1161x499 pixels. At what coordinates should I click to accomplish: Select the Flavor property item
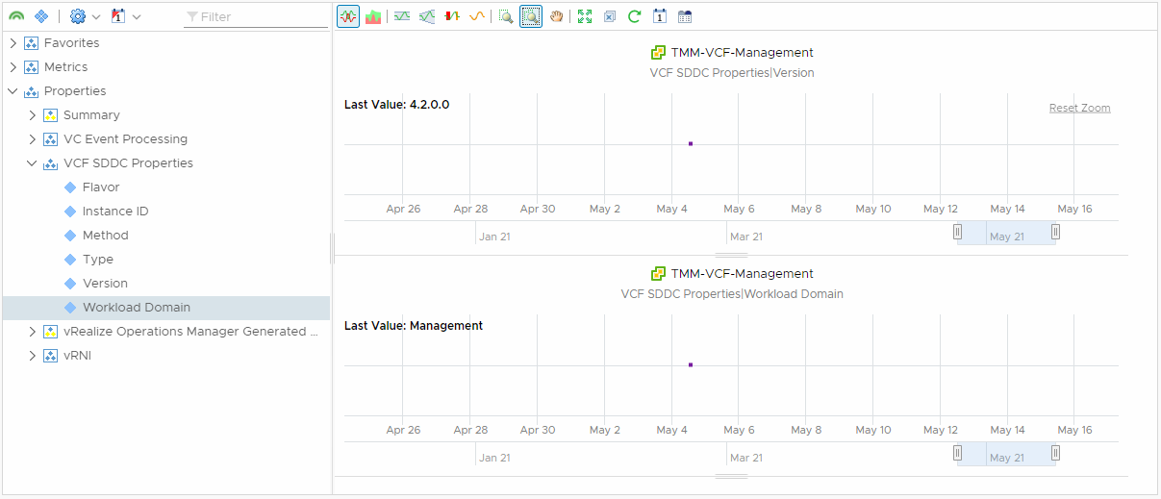click(x=101, y=187)
